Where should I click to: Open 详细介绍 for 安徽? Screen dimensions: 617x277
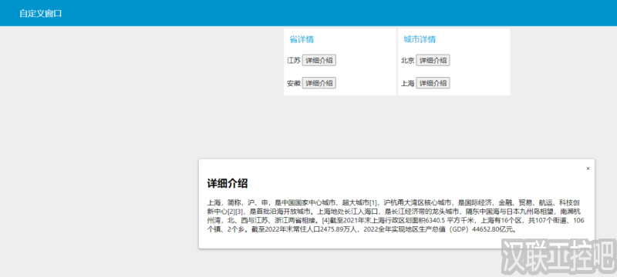tap(319, 83)
